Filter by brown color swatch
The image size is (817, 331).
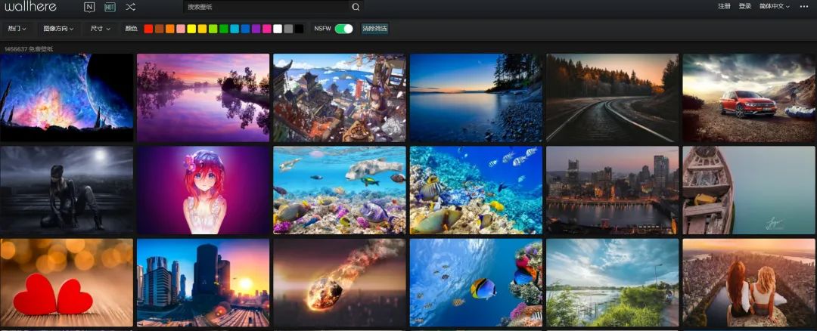(160, 29)
